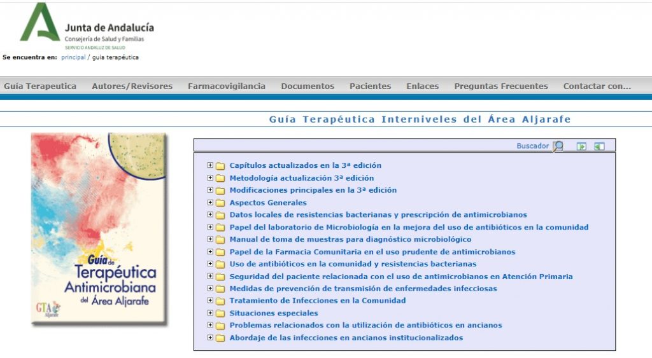
Task: Open the Preguntas Frecuentes menu
Action: point(501,86)
